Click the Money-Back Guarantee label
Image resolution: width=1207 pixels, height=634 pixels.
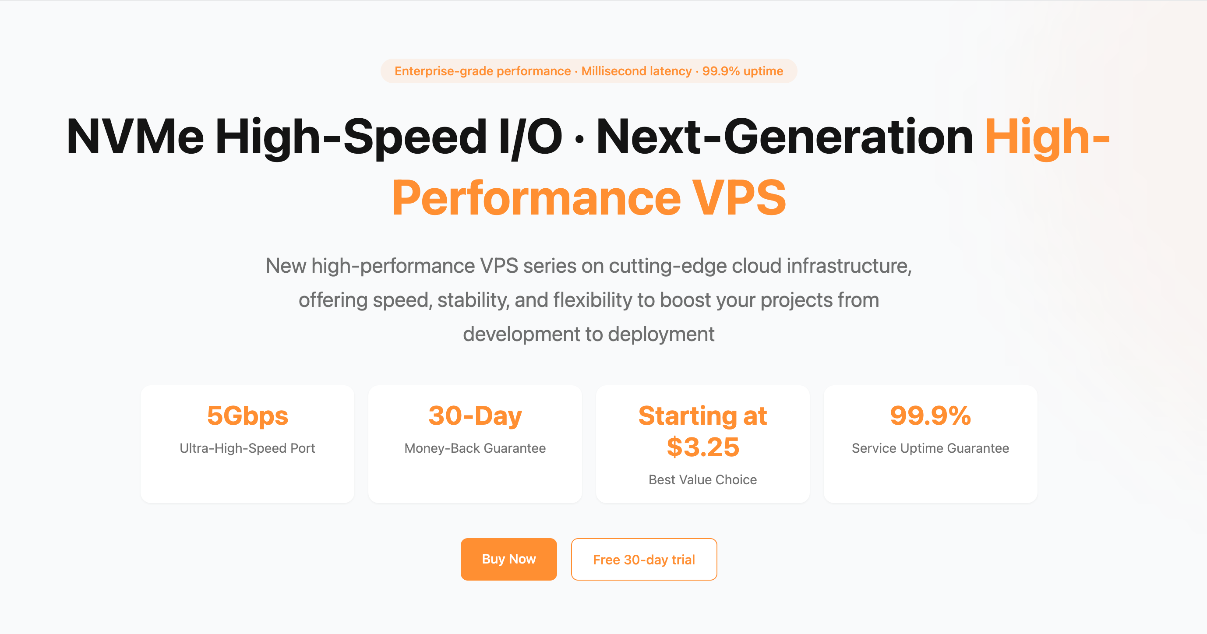[475, 448]
